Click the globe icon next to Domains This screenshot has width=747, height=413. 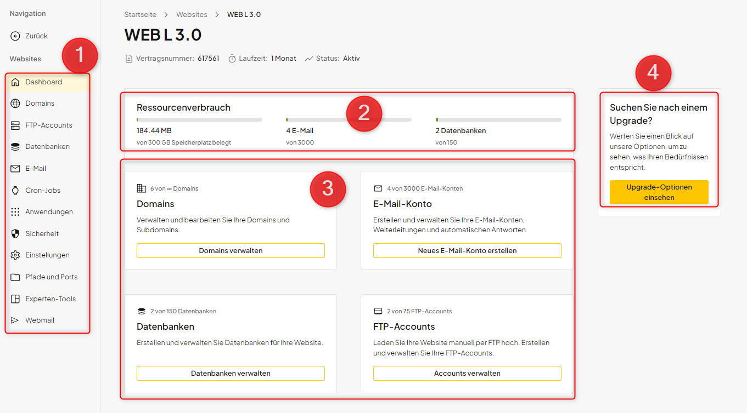coord(15,104)
